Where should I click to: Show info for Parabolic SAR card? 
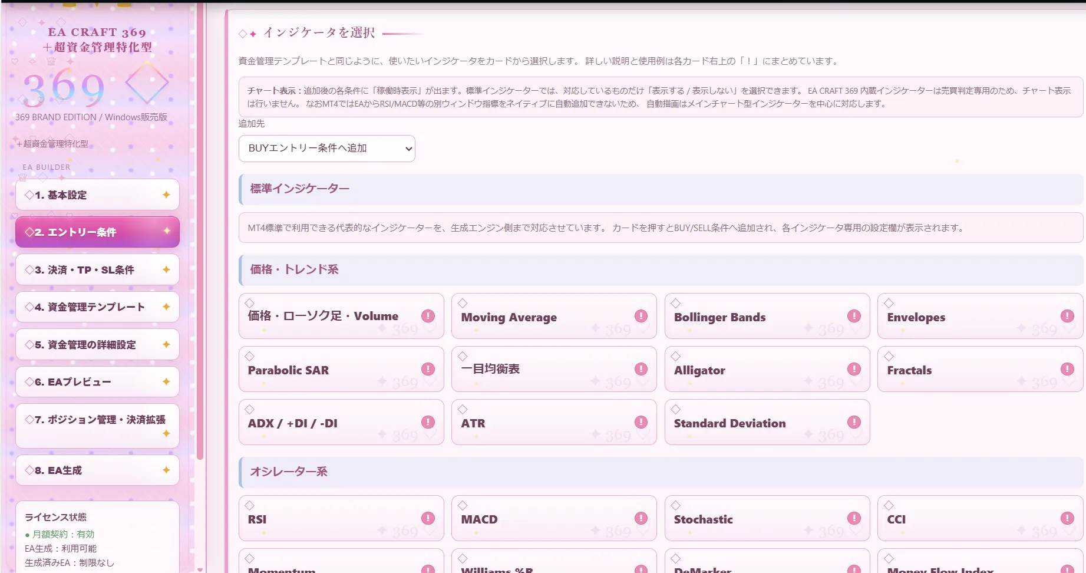point(428,369)
